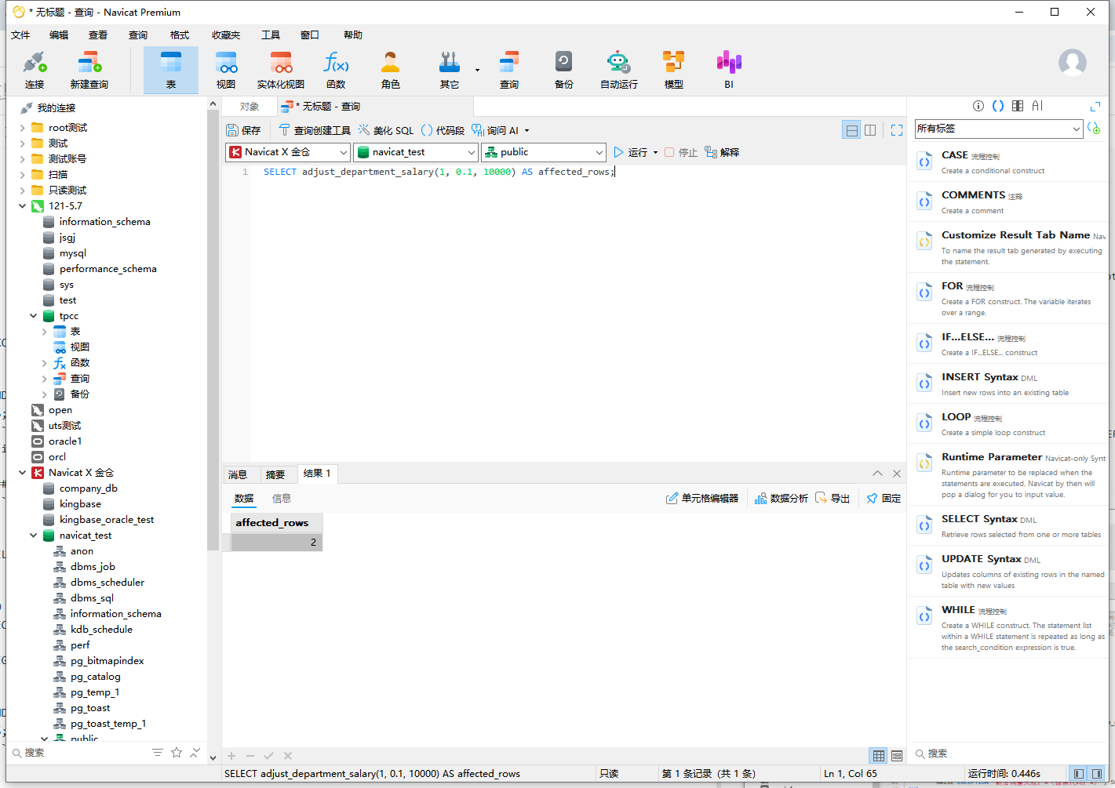Expand the root测试 folder

point(22,128)
